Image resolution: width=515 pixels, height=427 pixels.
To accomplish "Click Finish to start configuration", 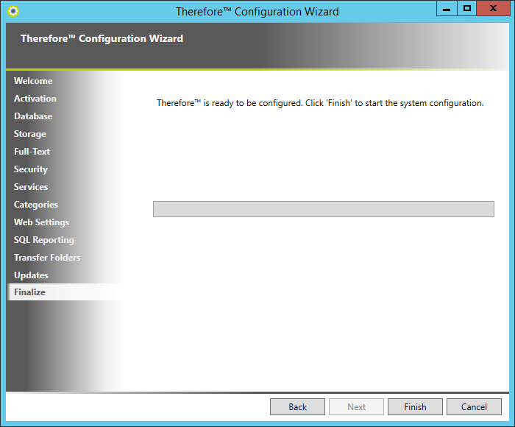I will point(415,407).
